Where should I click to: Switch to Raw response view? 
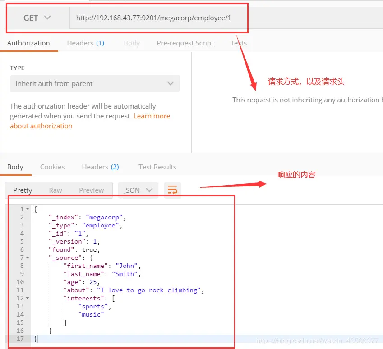pyautogui.click(x=55, y=190)
